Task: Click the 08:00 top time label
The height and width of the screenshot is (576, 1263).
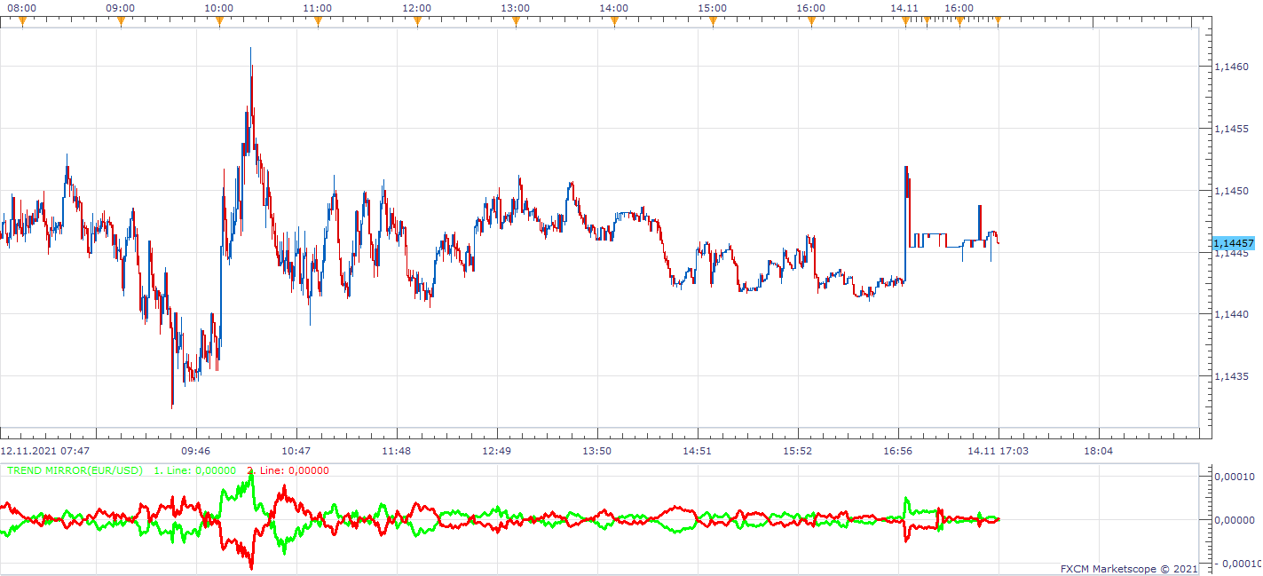Action: 22,8
